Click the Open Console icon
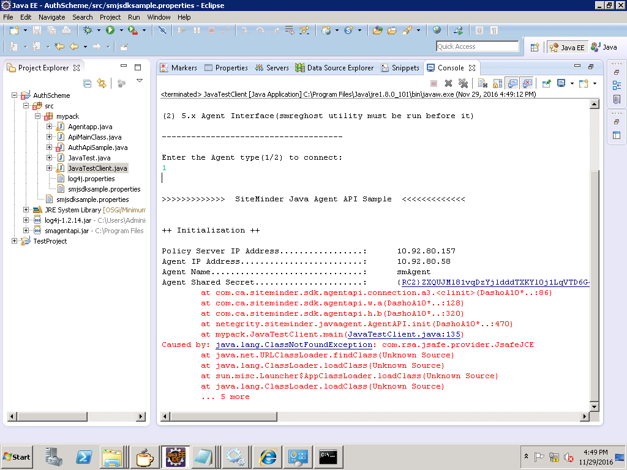 [584, 83]
